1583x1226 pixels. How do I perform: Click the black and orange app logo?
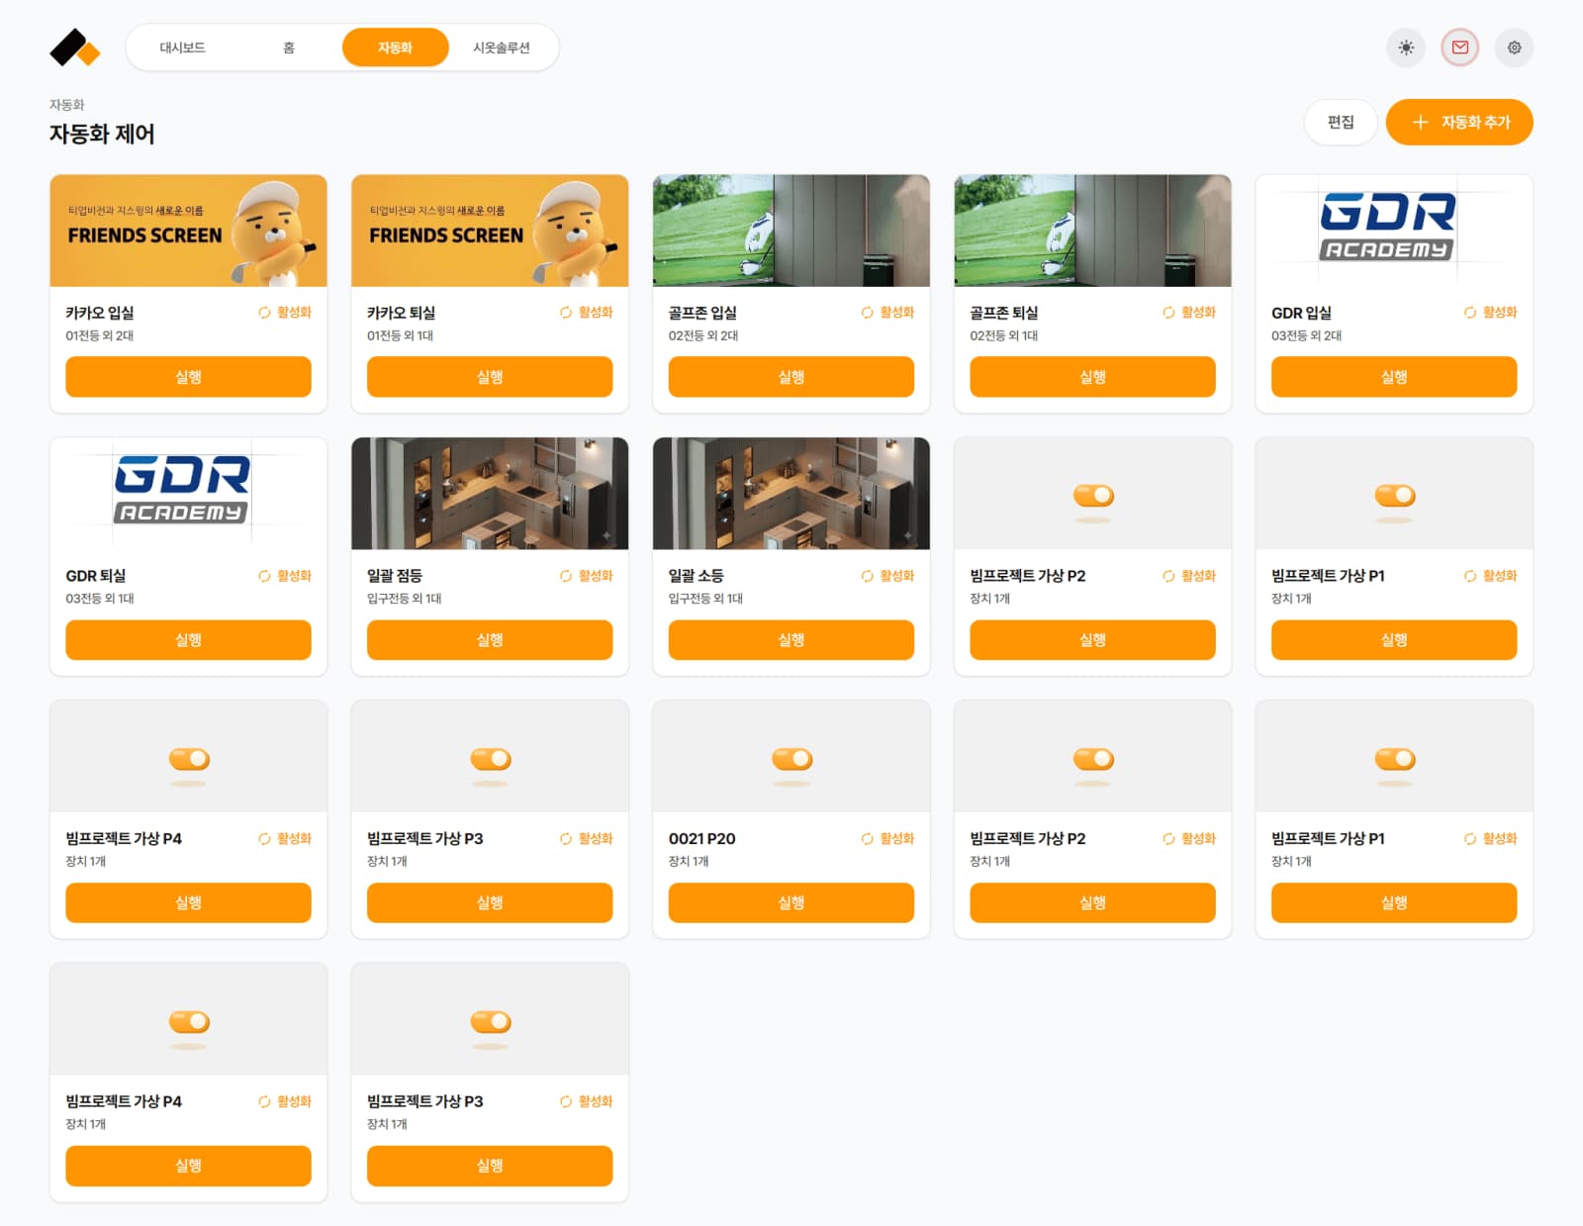[75, 47]
